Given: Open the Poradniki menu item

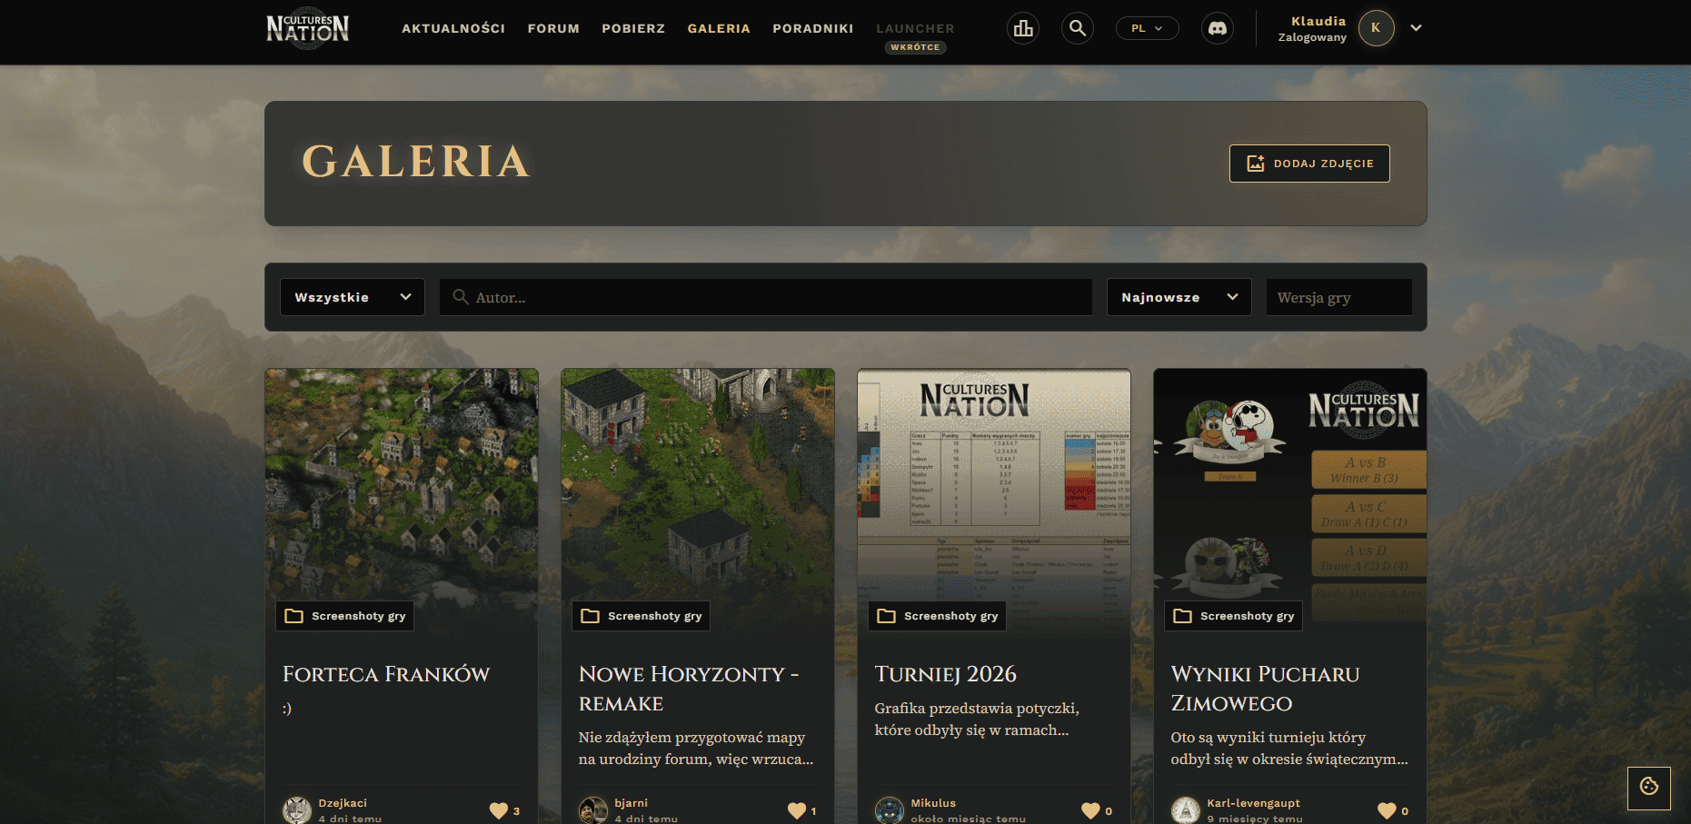Looking at the screenshot, I should (813, 28).
